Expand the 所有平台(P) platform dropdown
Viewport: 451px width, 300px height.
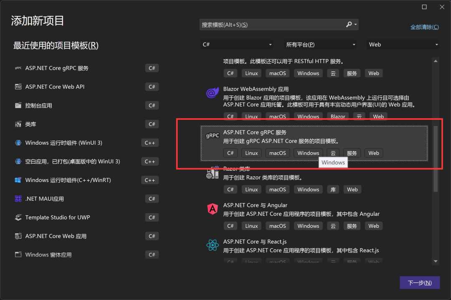[320, 44]
